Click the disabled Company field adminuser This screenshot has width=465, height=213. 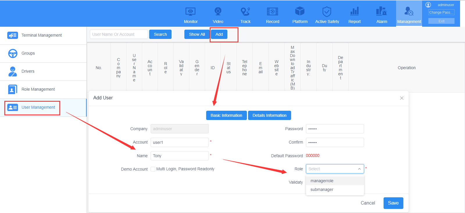180,129
